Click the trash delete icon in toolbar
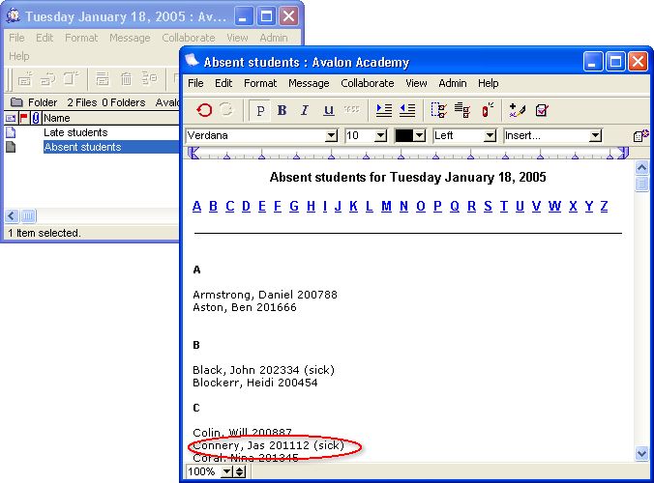 [x=125, y=79]
